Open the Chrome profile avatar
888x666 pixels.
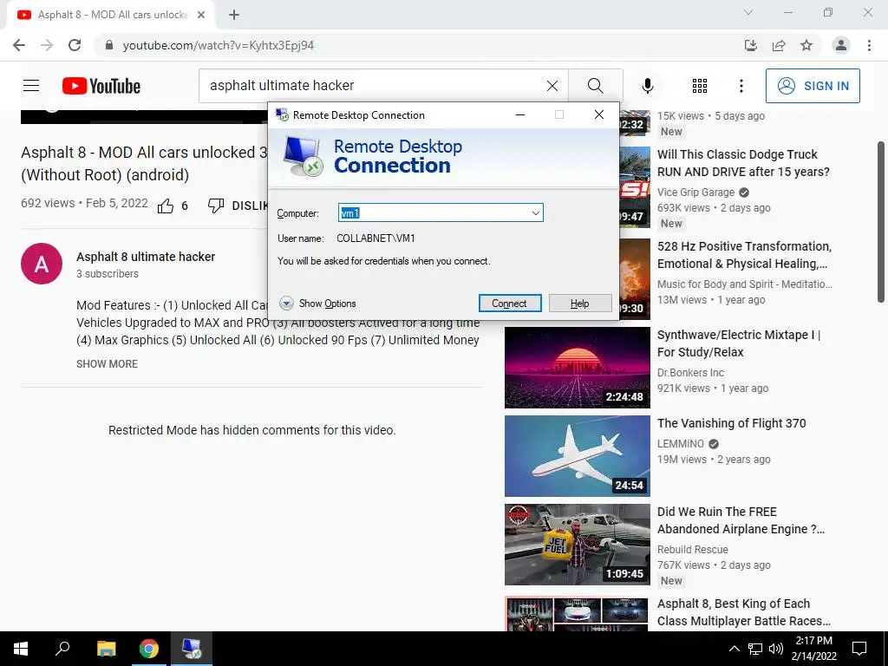click(841, 45)
